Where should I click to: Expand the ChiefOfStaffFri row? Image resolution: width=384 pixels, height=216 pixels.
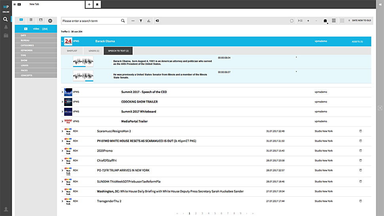[62, 161]
